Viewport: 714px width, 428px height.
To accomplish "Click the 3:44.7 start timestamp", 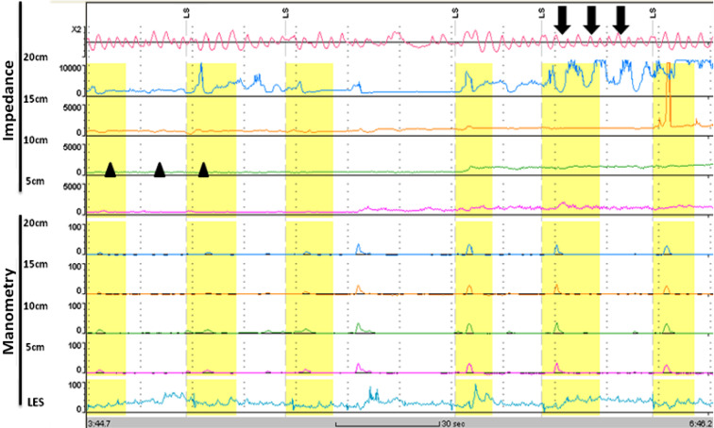I will point(100,423).
